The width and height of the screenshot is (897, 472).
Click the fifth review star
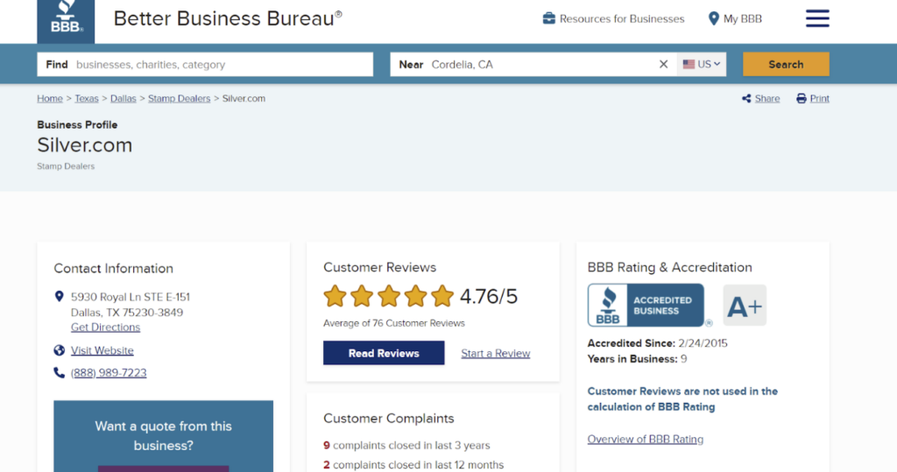click(x=442, y=296)
